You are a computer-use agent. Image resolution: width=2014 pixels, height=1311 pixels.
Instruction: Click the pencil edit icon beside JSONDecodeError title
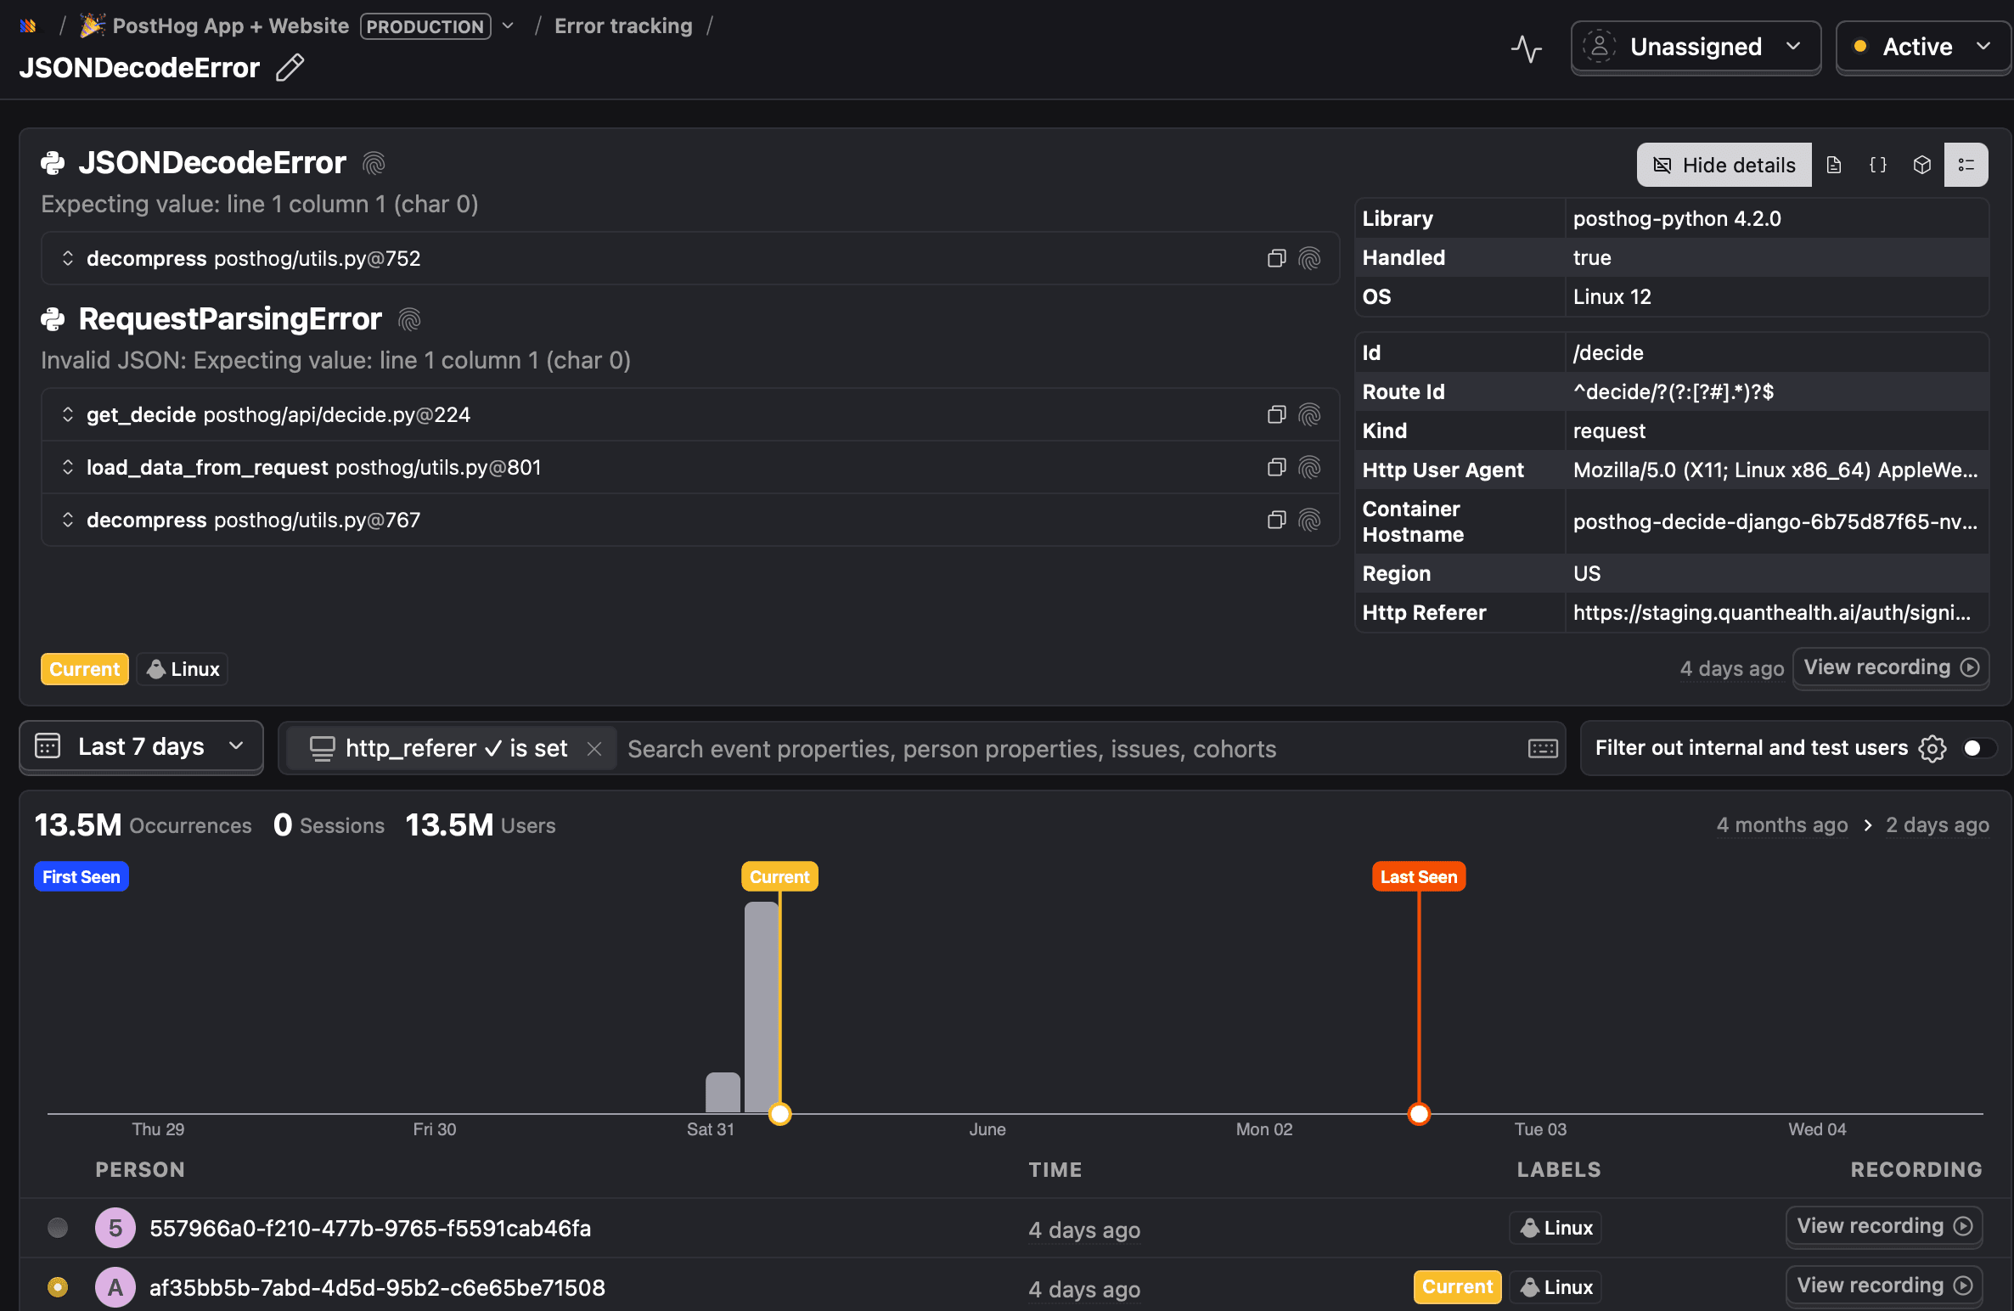(x=290, y=67)
